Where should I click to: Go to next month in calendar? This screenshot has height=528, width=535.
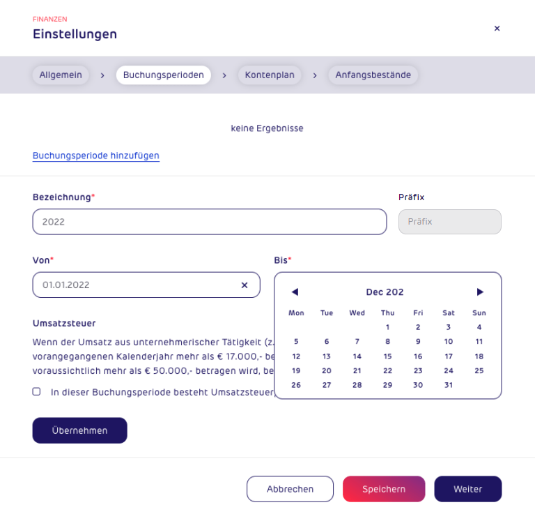tap(480, 292)
